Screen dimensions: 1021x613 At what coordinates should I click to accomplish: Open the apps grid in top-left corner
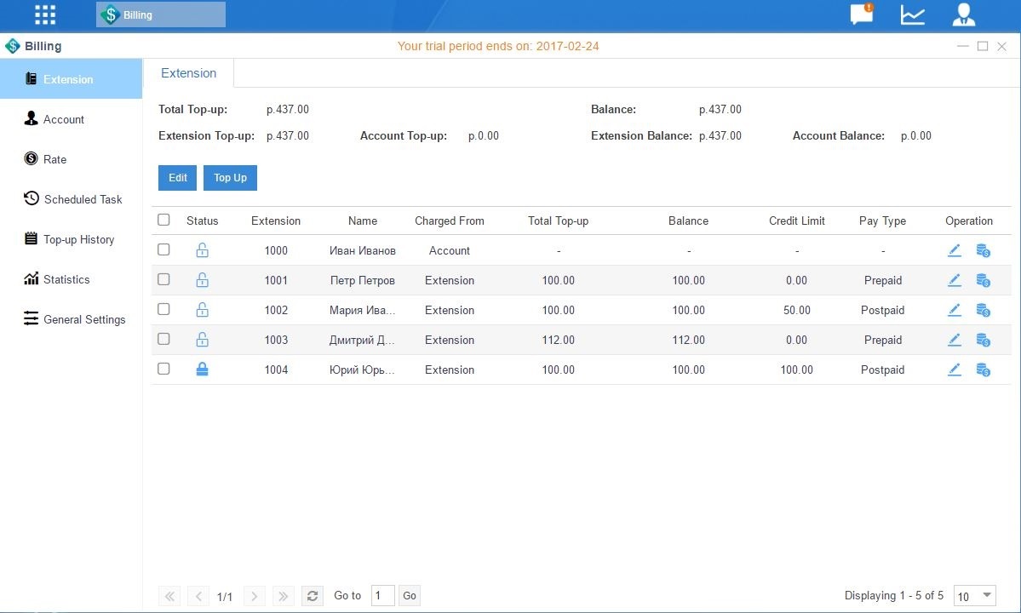(44, 14)
